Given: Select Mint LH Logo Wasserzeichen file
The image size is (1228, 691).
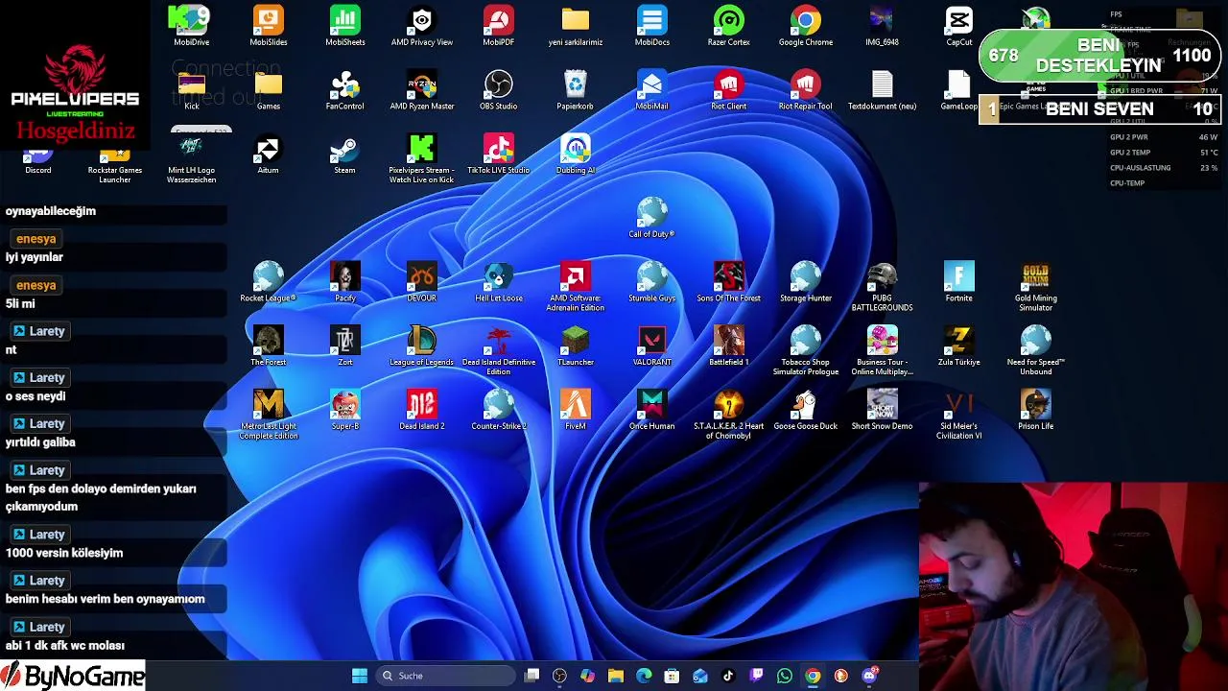Looking at the screenshot, I should tap(192, 159).
